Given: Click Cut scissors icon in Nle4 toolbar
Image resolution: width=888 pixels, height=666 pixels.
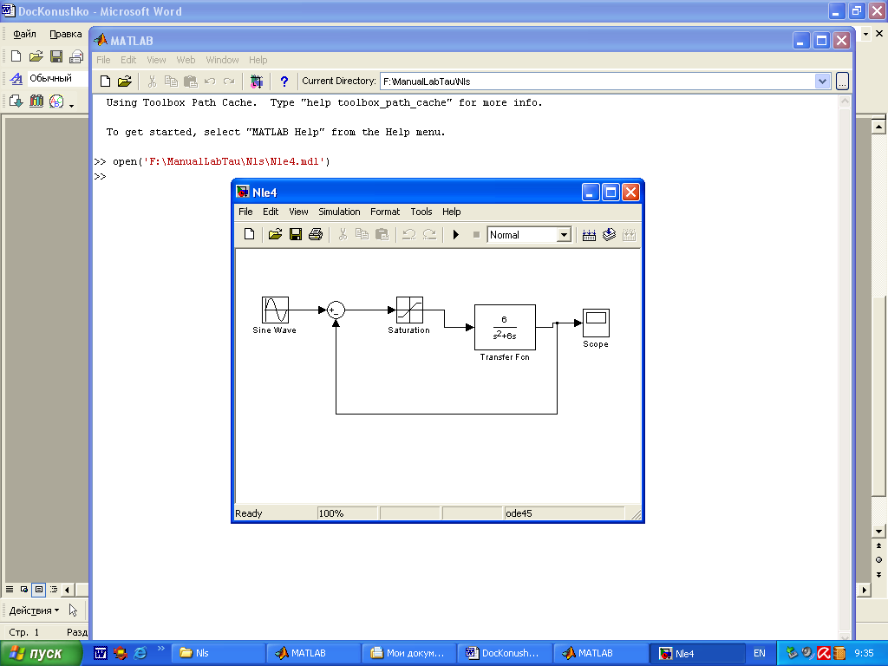Looking at the screenshot, I should [343, 234].
